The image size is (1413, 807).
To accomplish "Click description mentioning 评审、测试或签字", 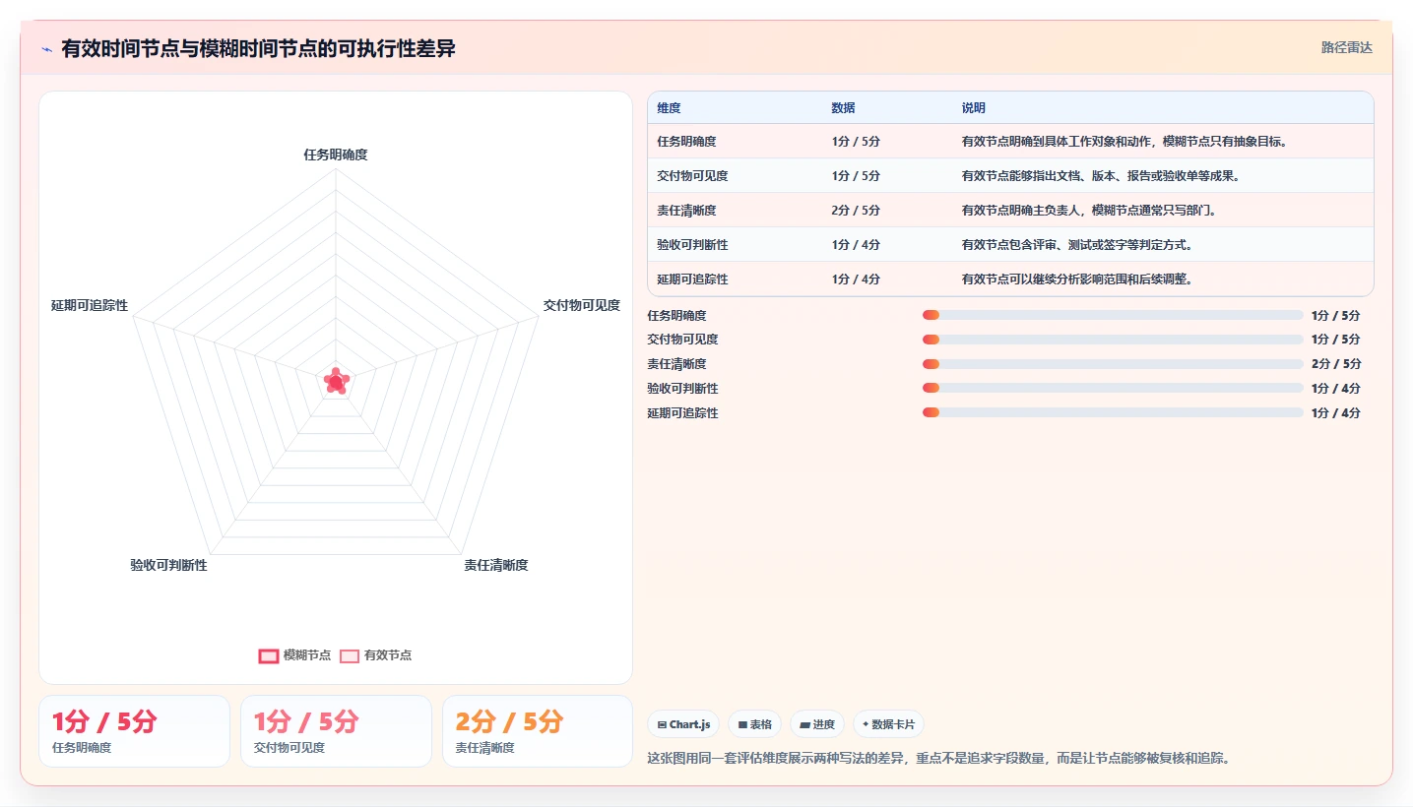I will click(x=1077, y=245).
